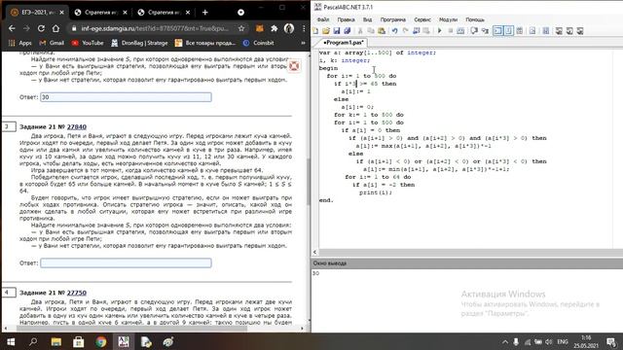
Task: Paste from clipboard in PascalABC toolbar
Action: click(x=382, y=31)
